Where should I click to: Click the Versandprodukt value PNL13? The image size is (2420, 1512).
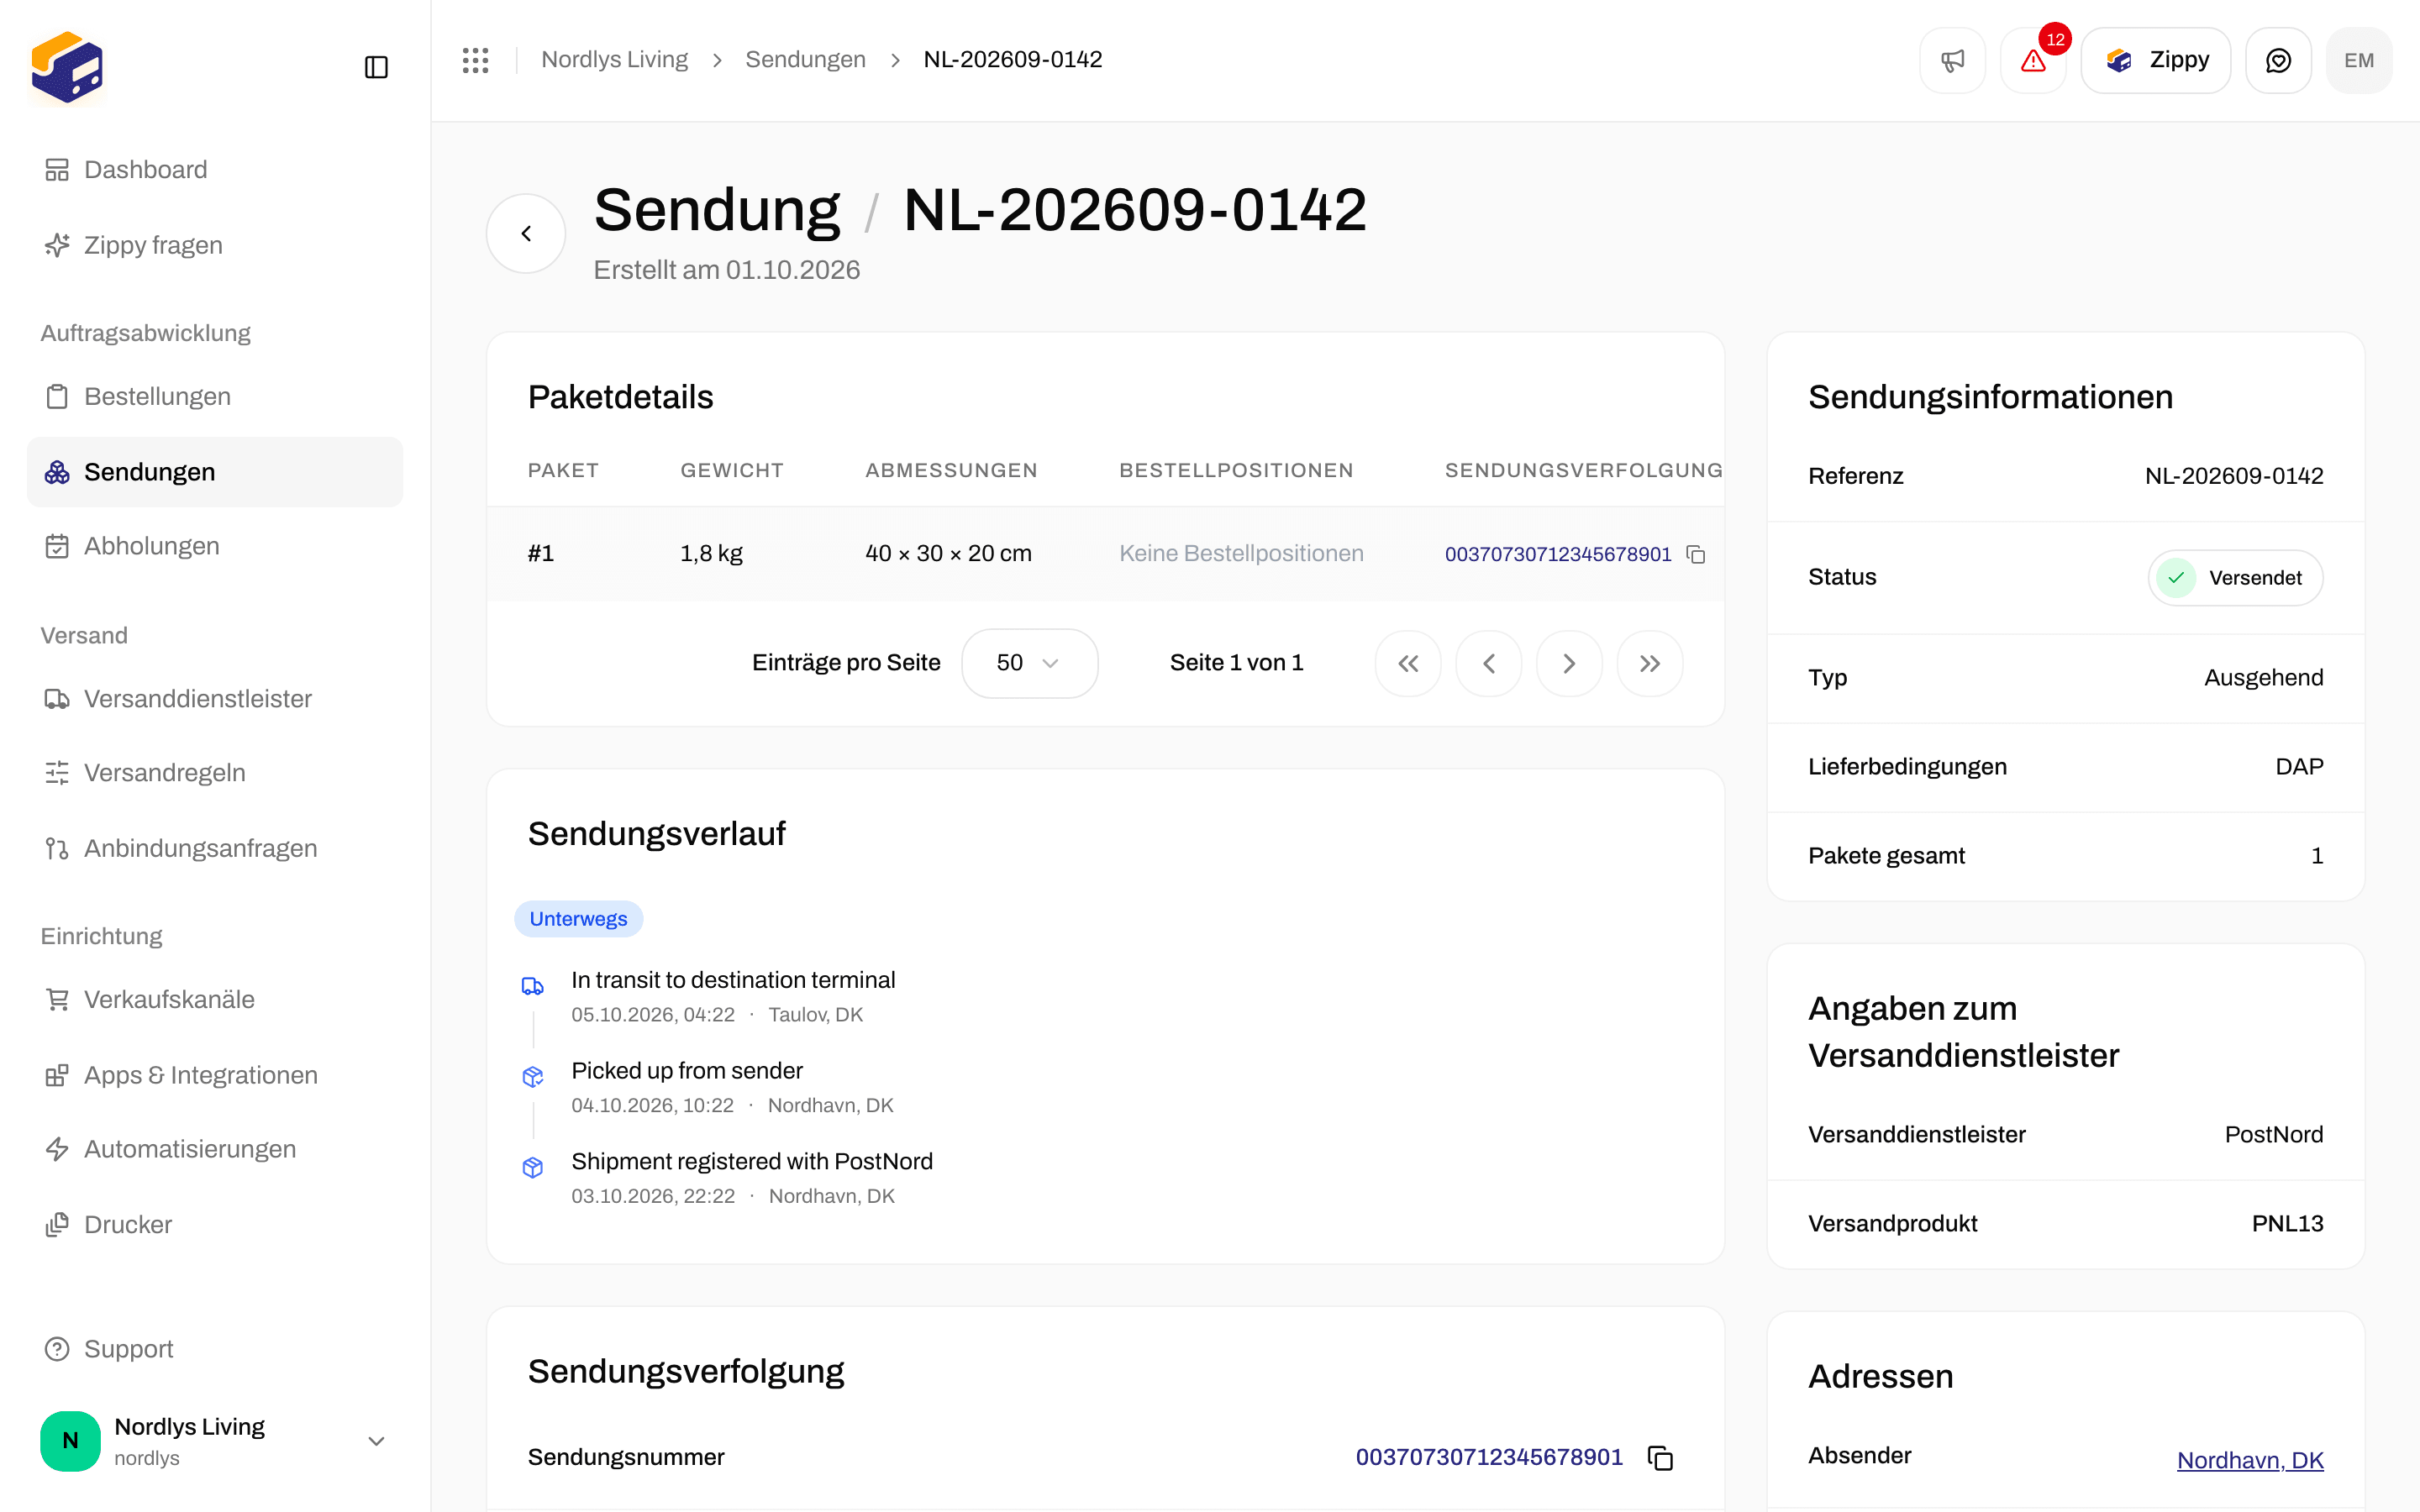pyautogui.click(x=2288, y=1224)
